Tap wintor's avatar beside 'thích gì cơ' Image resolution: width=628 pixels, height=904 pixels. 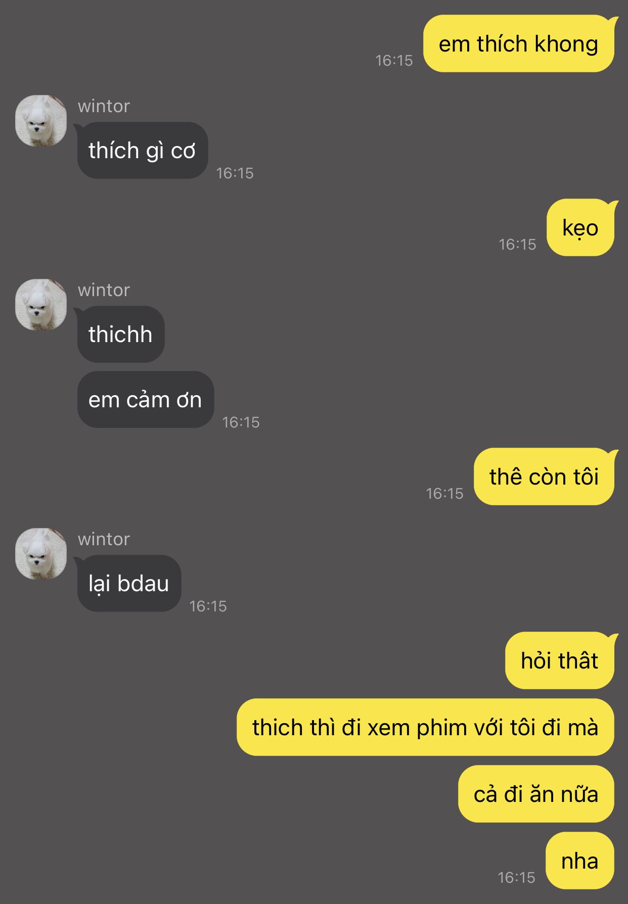point(41,120)
